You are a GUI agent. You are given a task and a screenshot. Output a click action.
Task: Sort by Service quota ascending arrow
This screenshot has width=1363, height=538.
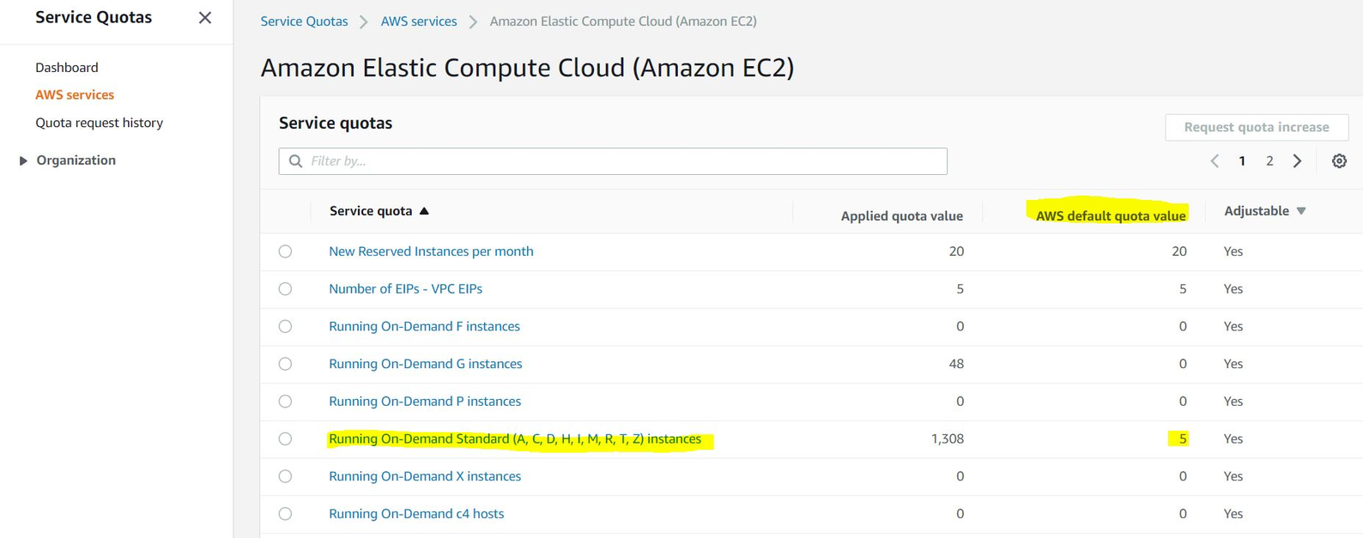[x=424, y=211]
